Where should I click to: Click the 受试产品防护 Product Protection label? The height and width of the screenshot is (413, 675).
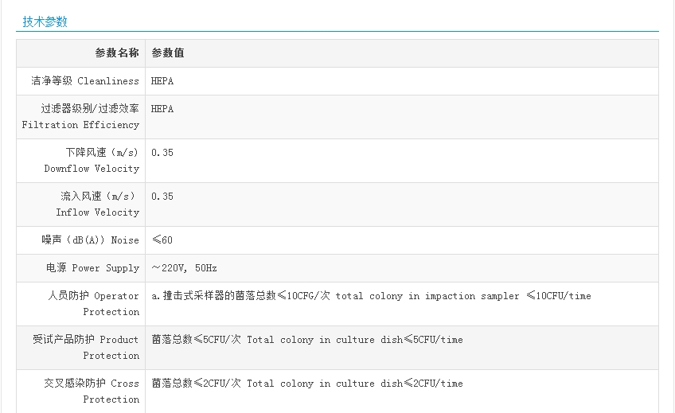pyautogui.click(x=86, y=348)
